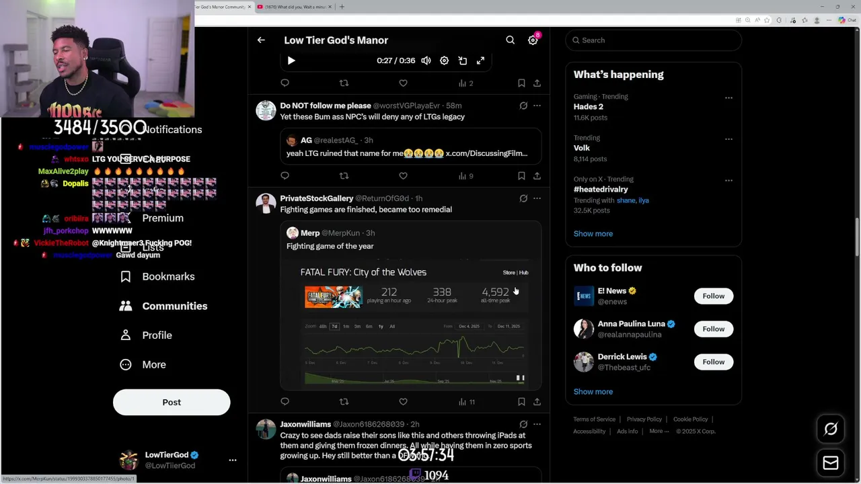Open community settings gear with notification badge
The width and height of the screenshot is (861, 484).
[533, 40]
